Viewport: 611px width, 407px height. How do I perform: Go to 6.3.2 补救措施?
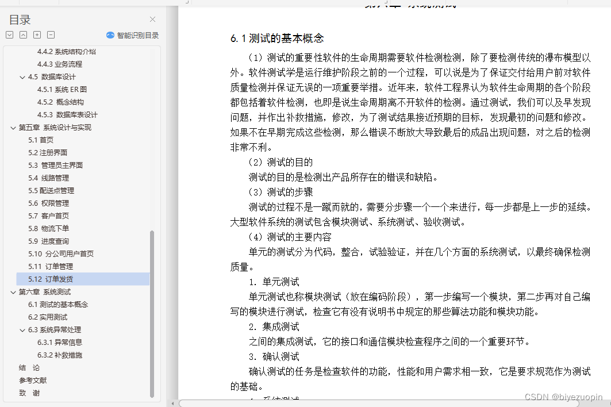(x=60, y=355)
